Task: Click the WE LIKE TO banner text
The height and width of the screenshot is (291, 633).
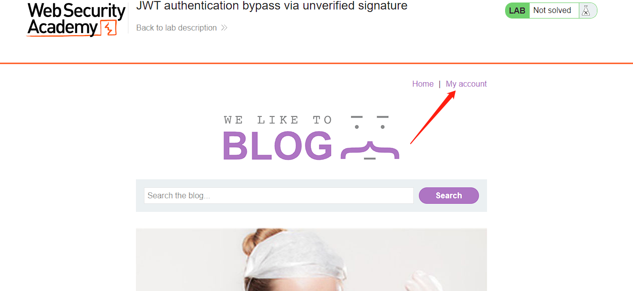Action: (278, 120)
